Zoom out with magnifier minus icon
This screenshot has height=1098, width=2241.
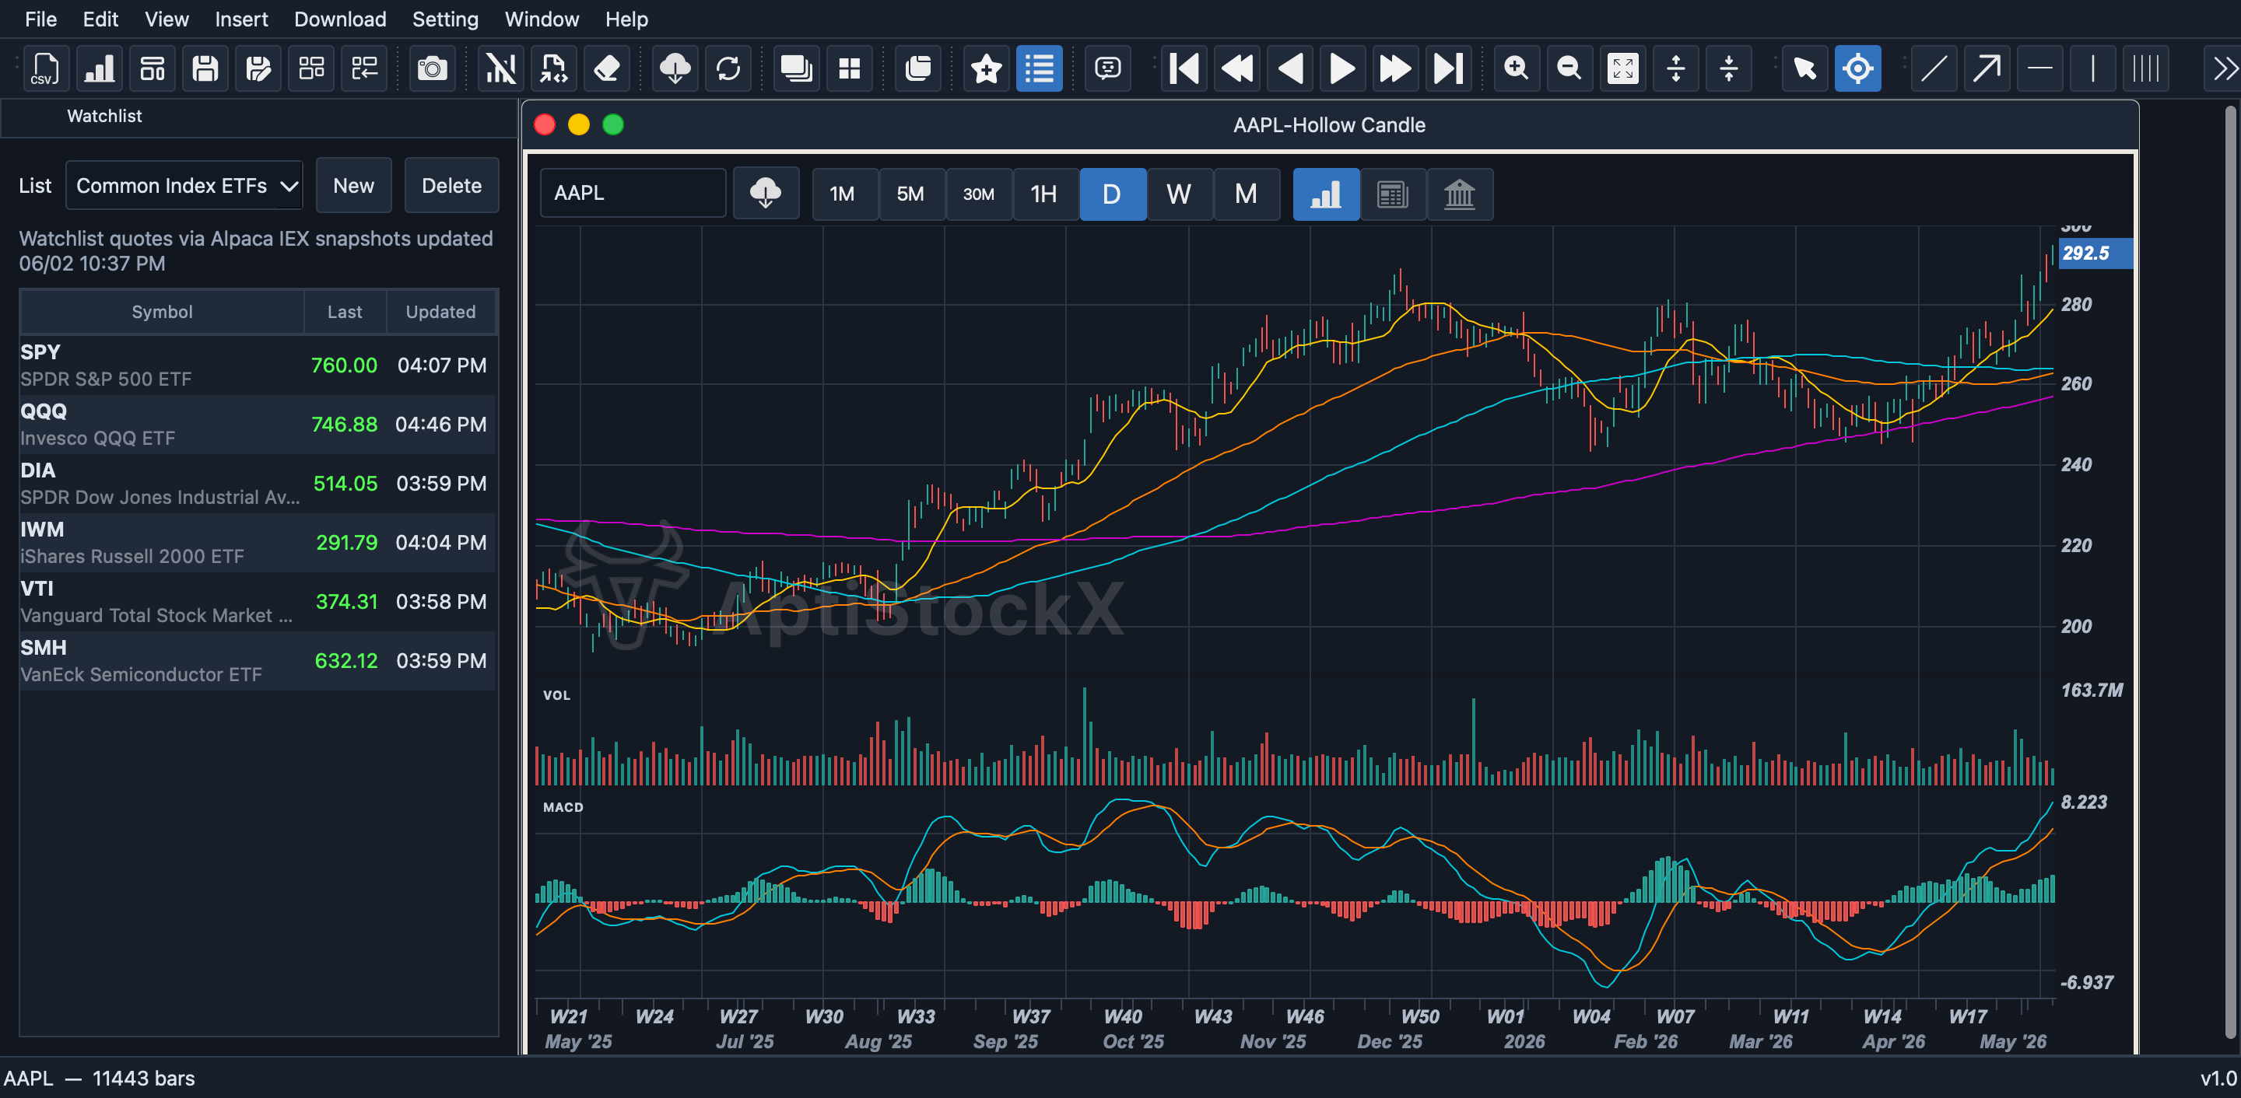(1569, 68)
